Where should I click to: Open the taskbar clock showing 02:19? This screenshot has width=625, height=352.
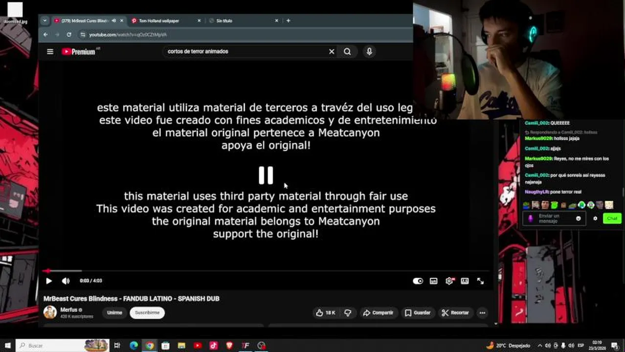(597, 346)
